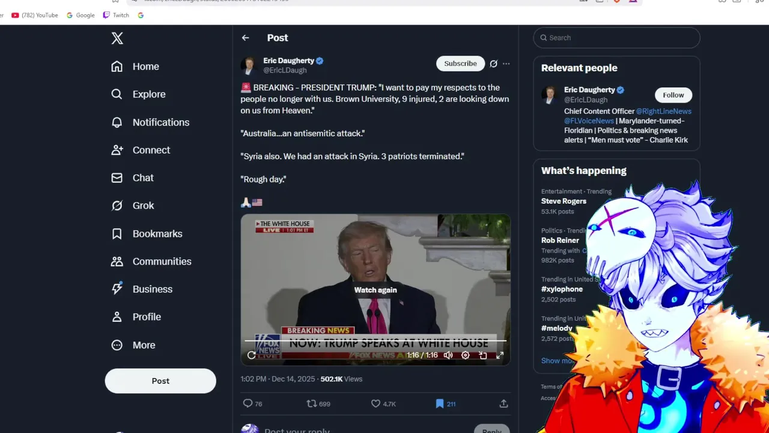
Task: Open Chat messages
Action: [132, 177]
